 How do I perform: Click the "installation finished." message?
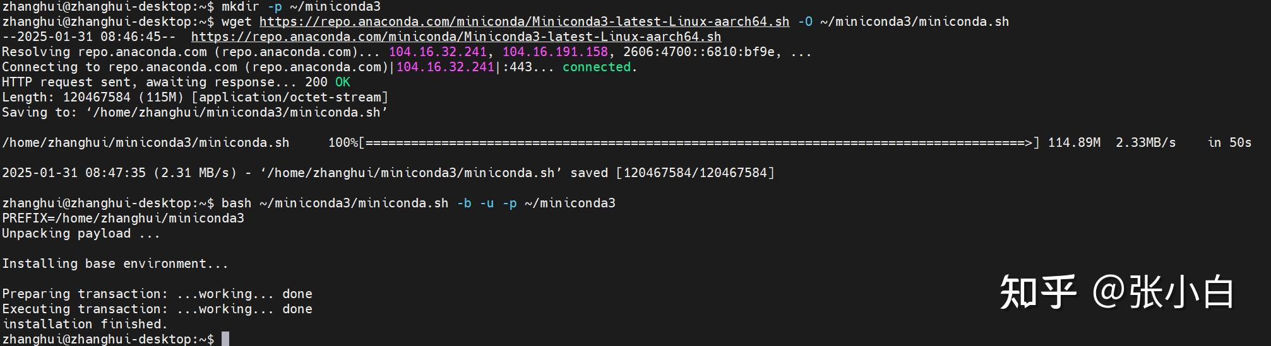[85, 324]
